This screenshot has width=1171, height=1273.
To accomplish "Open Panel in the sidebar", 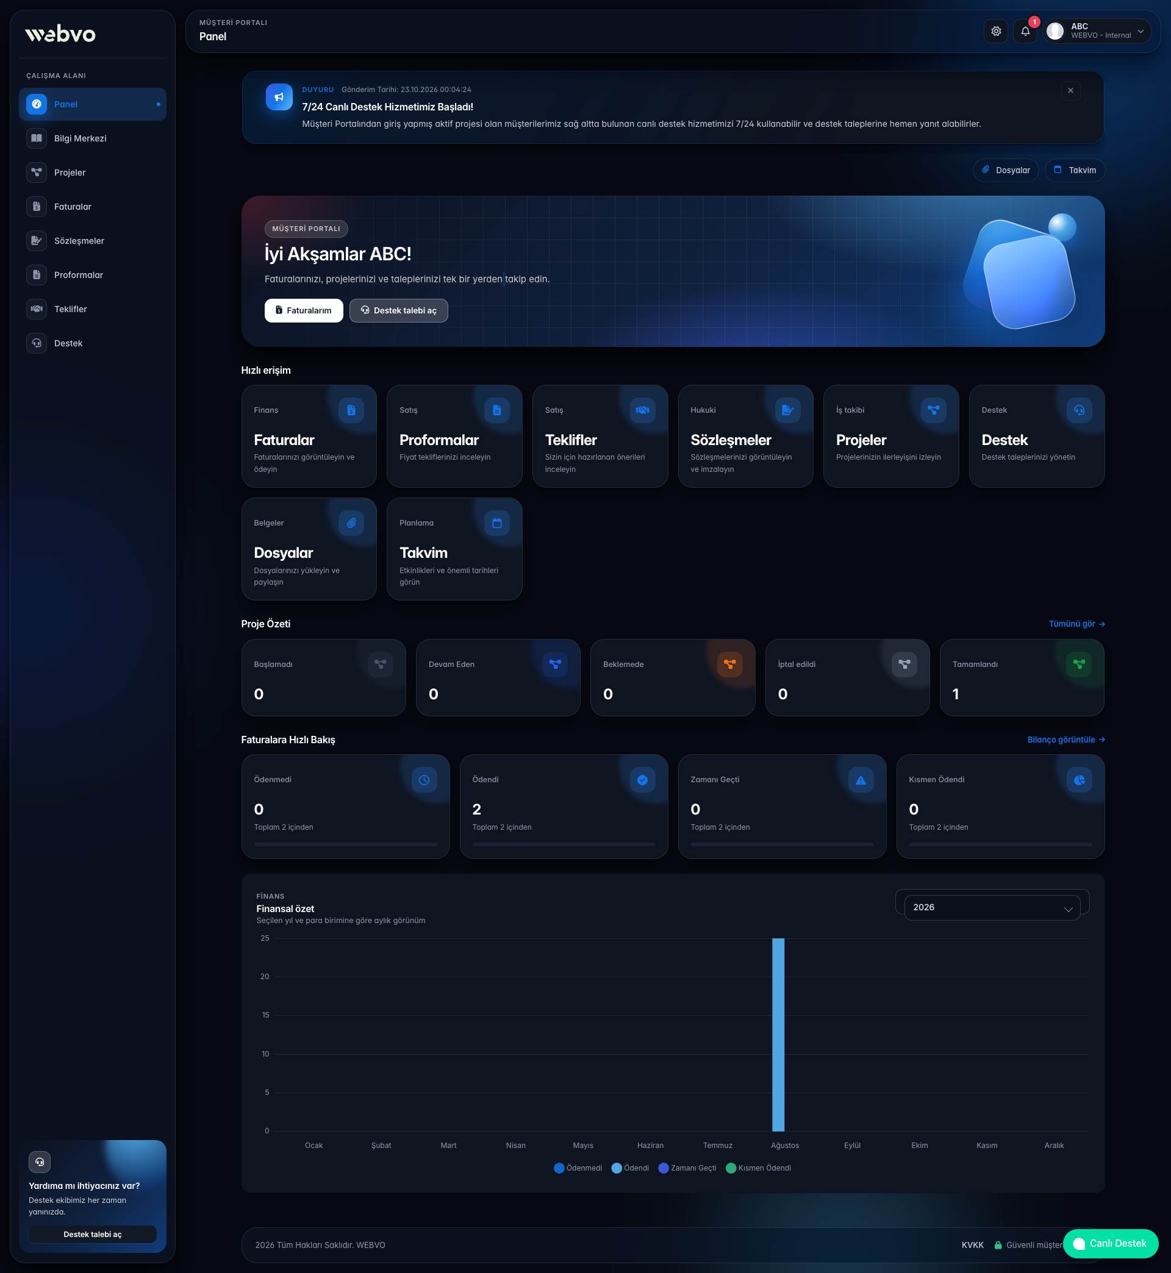I will coord(93,104).
